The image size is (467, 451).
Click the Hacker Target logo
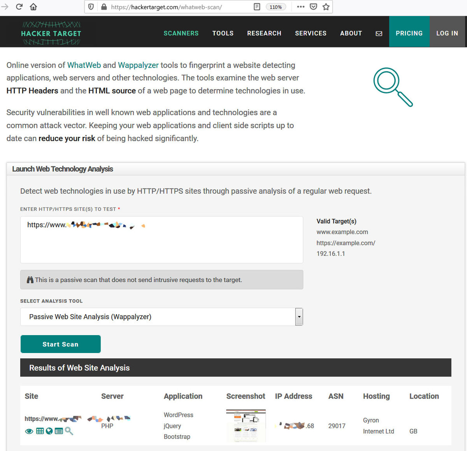(x=51, y=33)
